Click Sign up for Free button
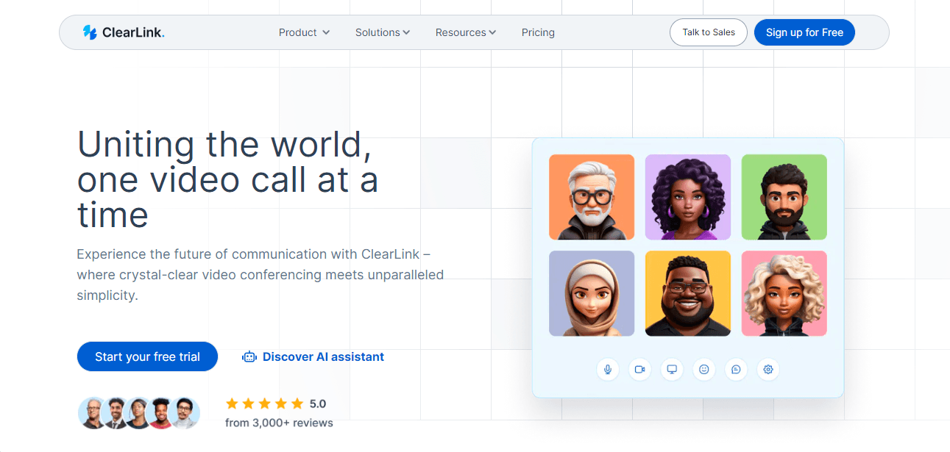Image resolution: width=950 pixels, height=452 pixels. pos(804,32)
